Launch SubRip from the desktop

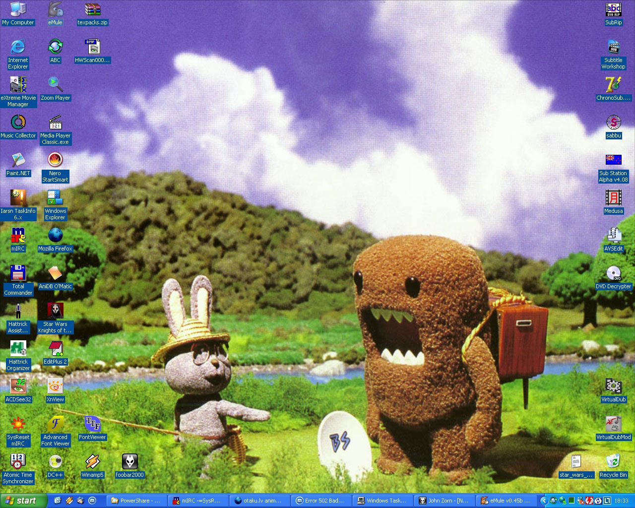(x=613, y=13)
